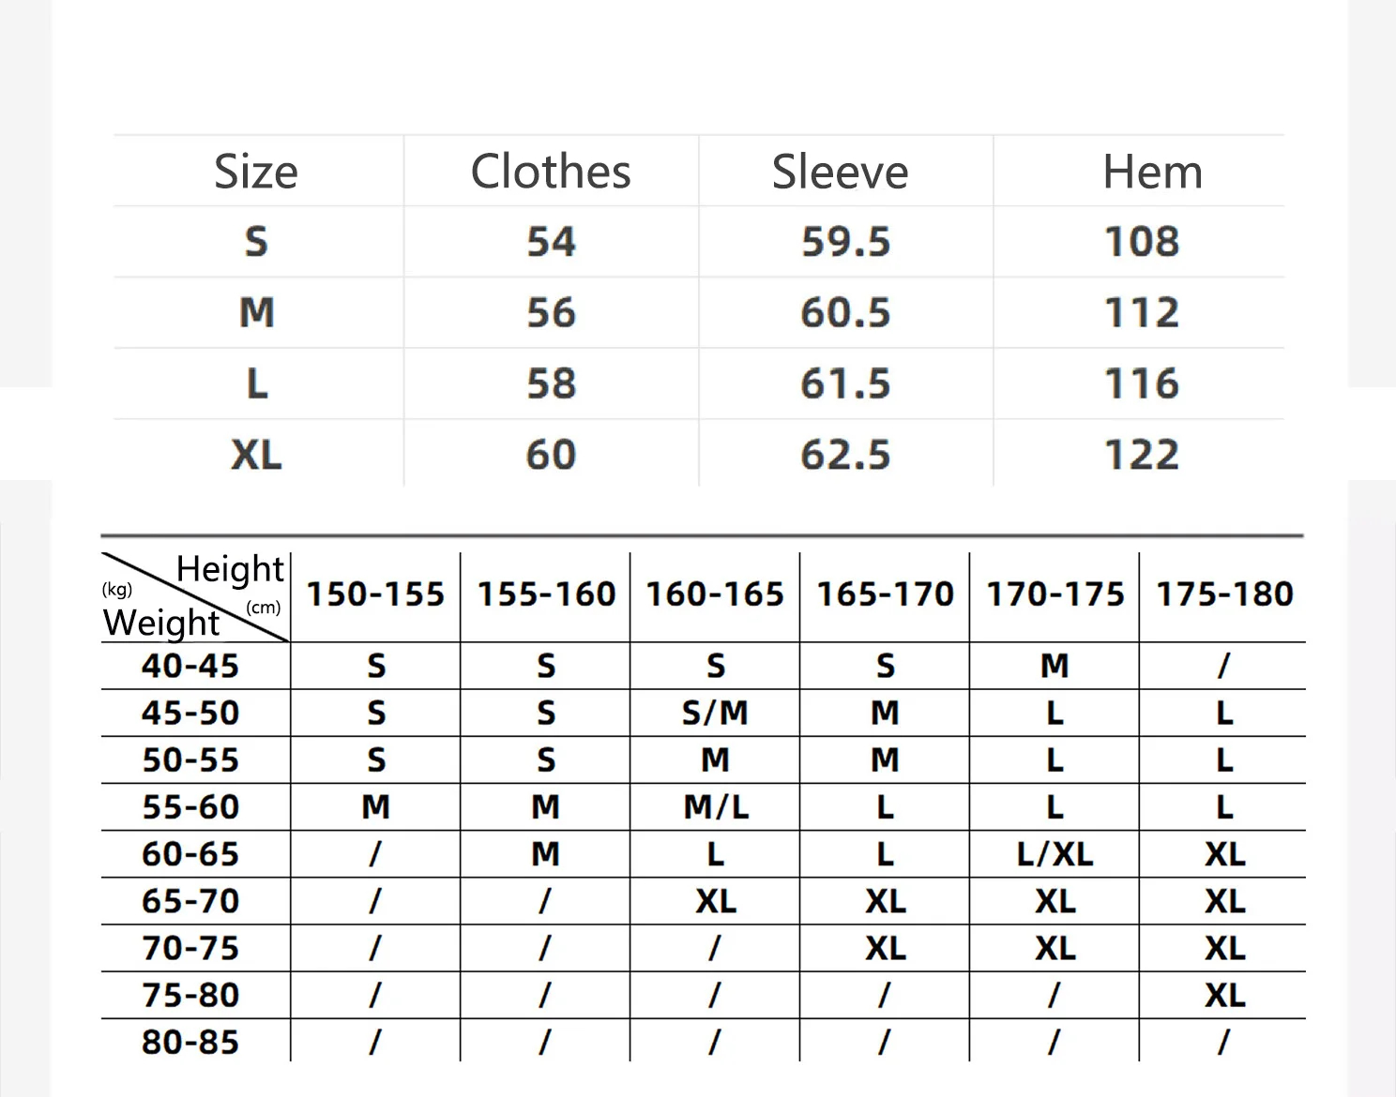Click the Height axis label
Image resolution: width=1396 pixels, height=1097 pixels.
(230, 569)
